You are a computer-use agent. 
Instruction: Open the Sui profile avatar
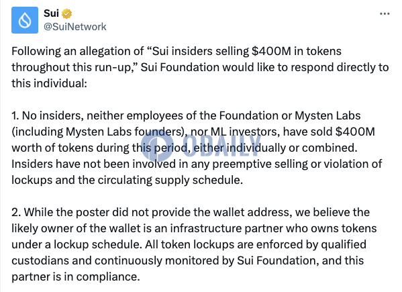coord(25,20)
